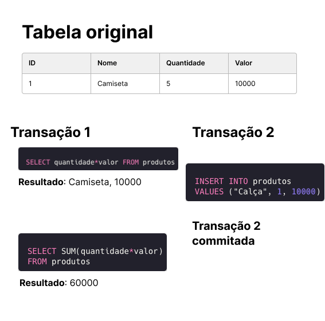Click the purple 10000 value in the INSERT statement
The height and width of the screenshot is (321, 325).
pos(303,191)
